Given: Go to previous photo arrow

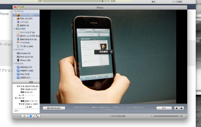Looking at the screenshot, I should pyautogui.click(x=177, y=108).
